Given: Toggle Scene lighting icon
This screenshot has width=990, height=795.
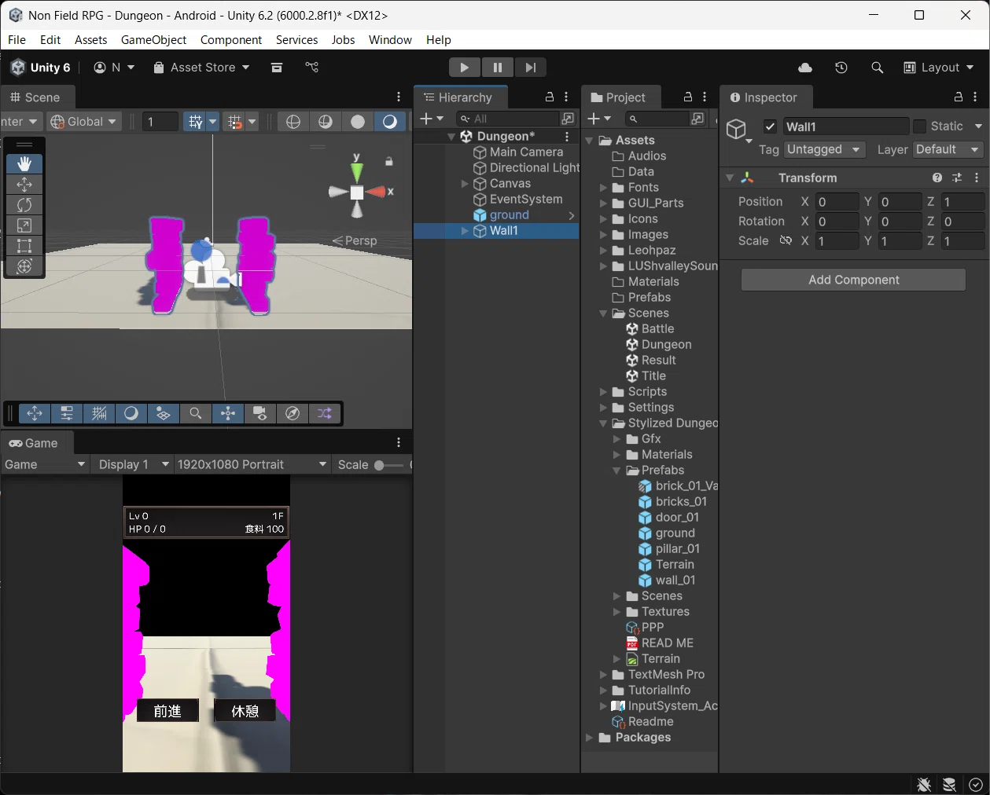Looking at the screenshot, I should tap(326, 122).
